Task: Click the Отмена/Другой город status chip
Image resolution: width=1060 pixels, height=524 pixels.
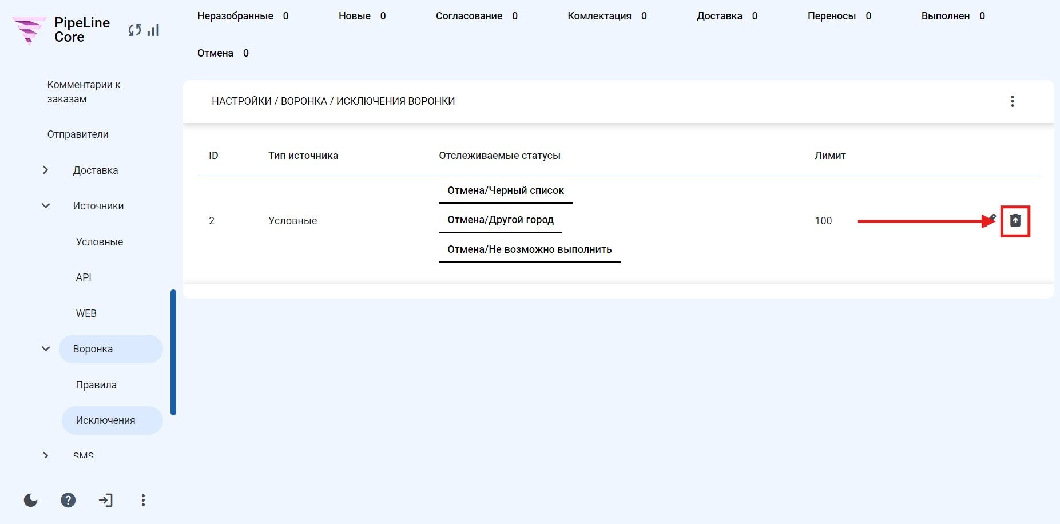Action: click(x=501, y=220)
